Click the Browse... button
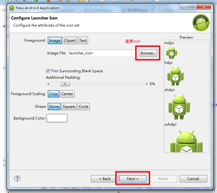Viewport: 217px width, 193px height. pyautogui.click(x=148, y=53)
